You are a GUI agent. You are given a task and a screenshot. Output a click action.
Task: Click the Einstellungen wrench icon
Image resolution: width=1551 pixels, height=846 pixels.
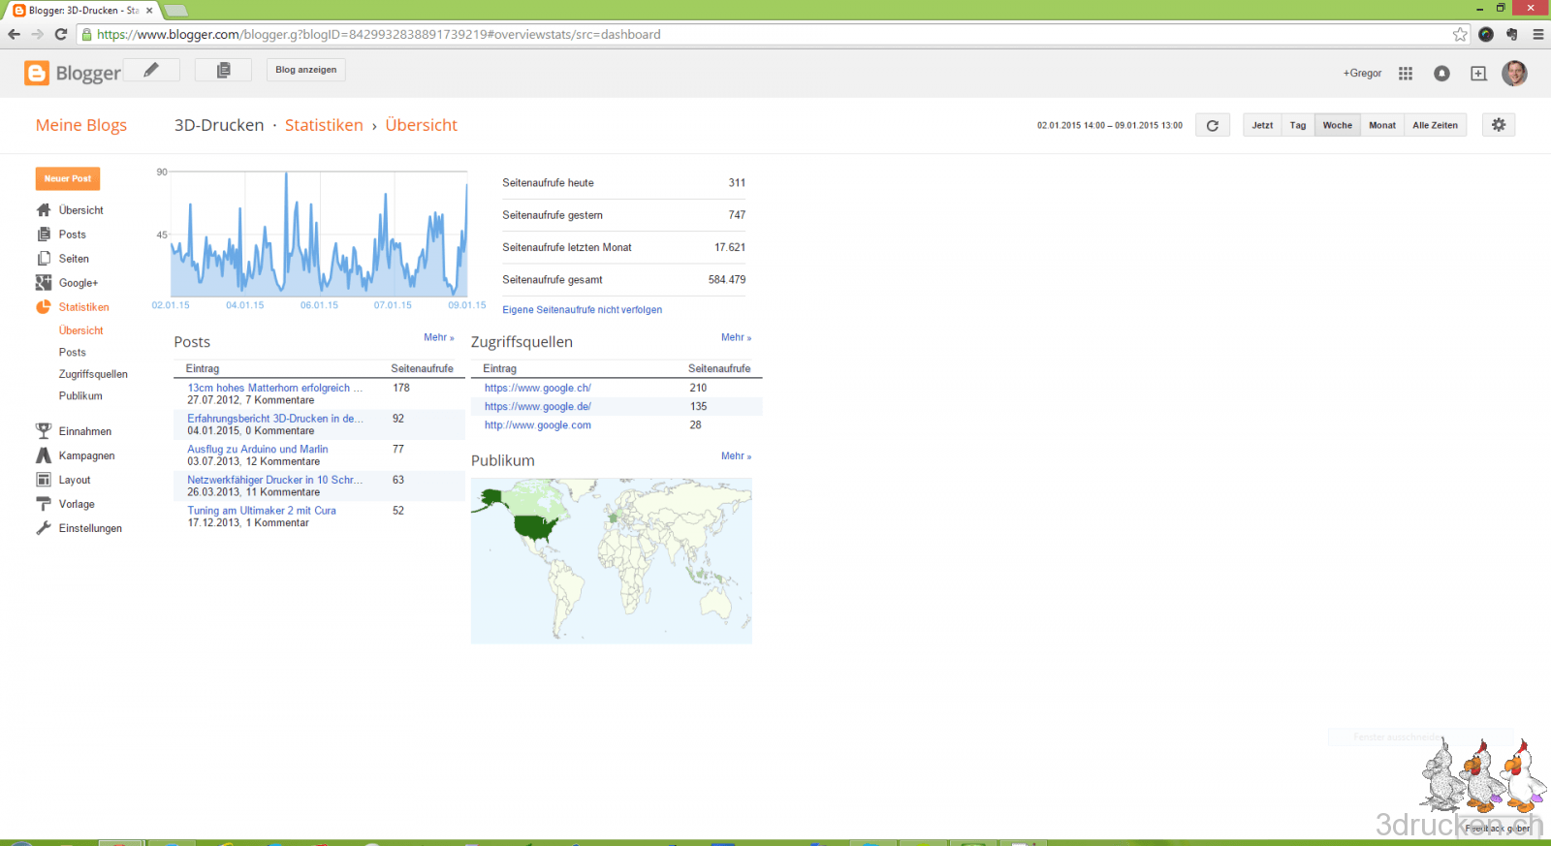[44, 528]
